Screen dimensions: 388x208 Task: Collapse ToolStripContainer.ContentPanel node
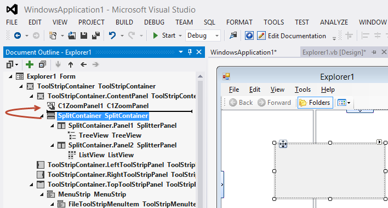[31, 96]
